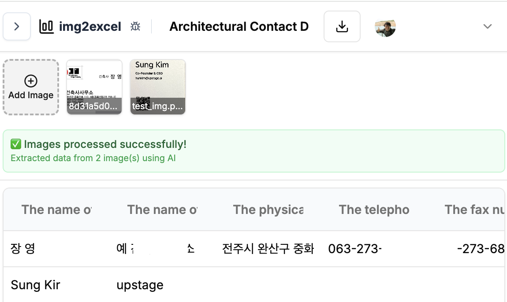Image resolution: width=507 pixels, height=302 pixels.
Task: Click the Add Image button label
Action: (31, 95)
